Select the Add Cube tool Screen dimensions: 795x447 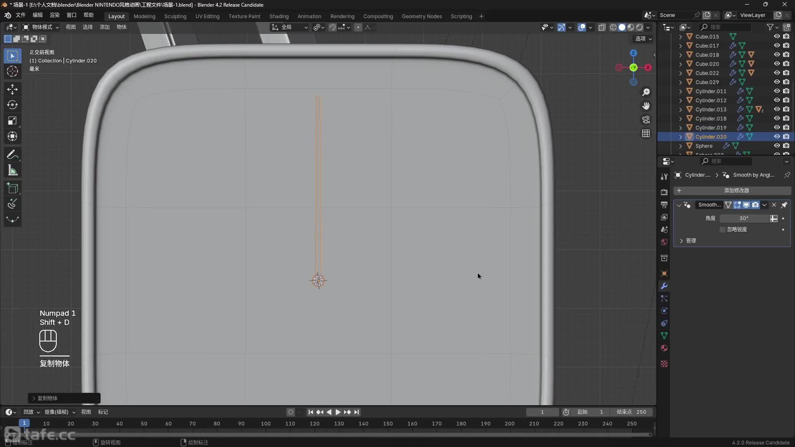pyautogui.click(x=12, y=188)
